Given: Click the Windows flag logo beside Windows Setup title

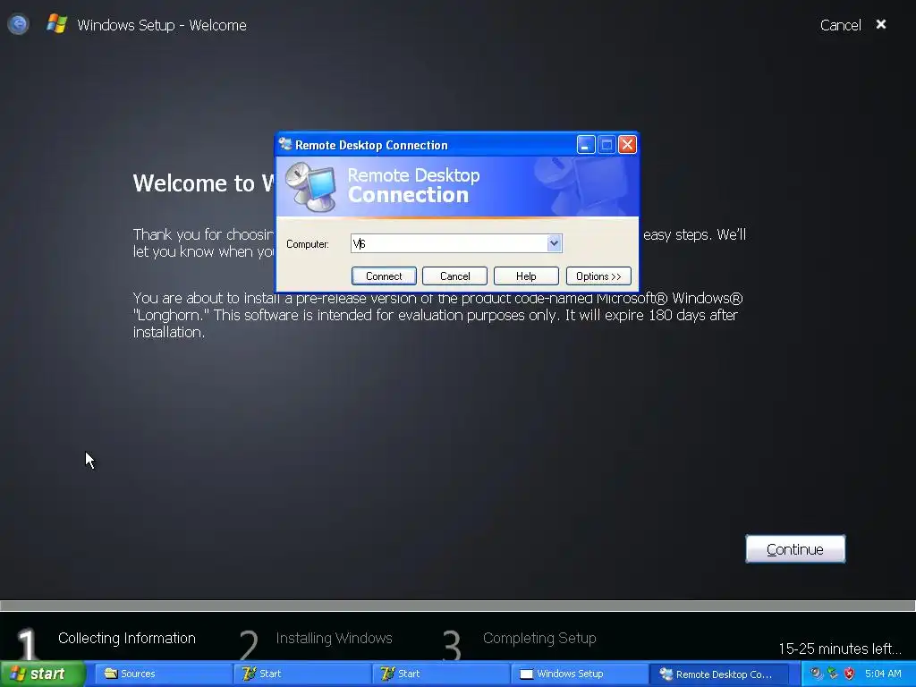Looking at the screenshot, I should click(x=56, y=24).
